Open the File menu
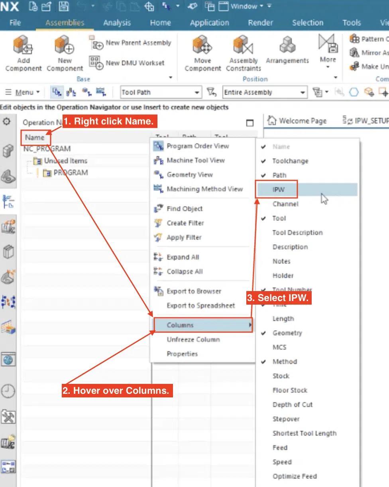This screenshot has width=389, height=487. [15, 23]
